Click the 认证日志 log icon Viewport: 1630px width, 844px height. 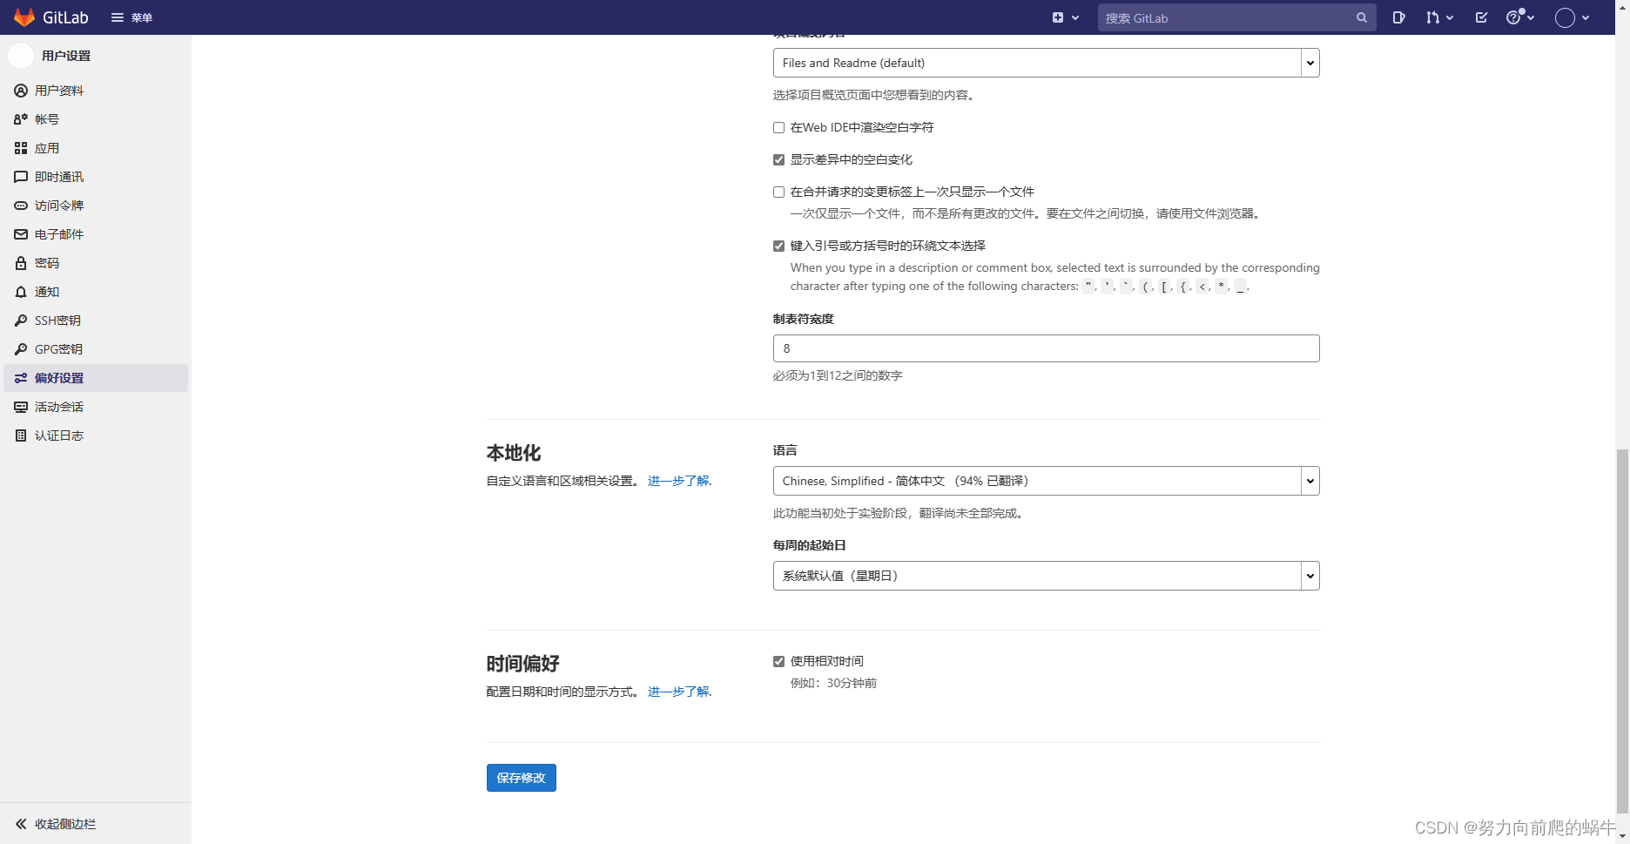21,436
